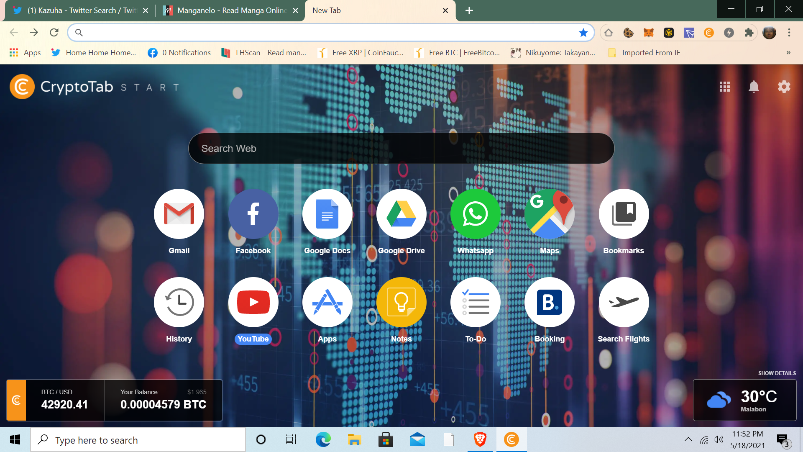Go forward in browser history
Image resolution: width=803 pixels, height=452 pixels.
(x=34, y=33)
